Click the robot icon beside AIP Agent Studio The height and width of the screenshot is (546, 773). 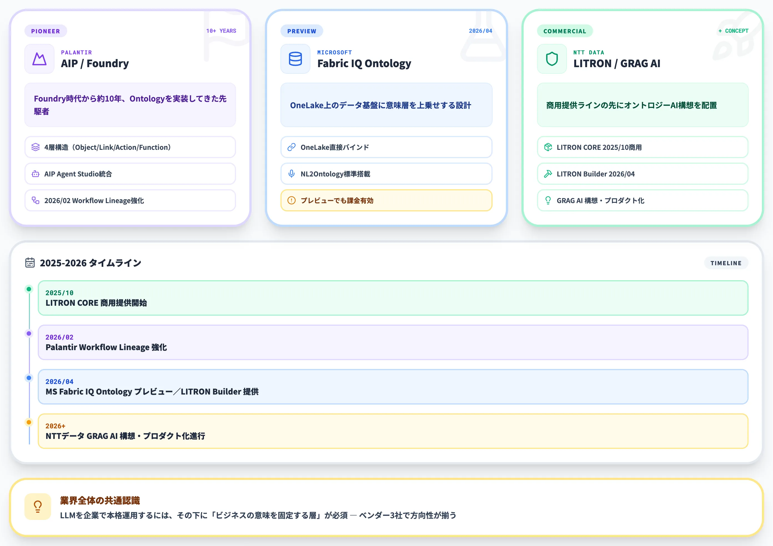(35, 174)
